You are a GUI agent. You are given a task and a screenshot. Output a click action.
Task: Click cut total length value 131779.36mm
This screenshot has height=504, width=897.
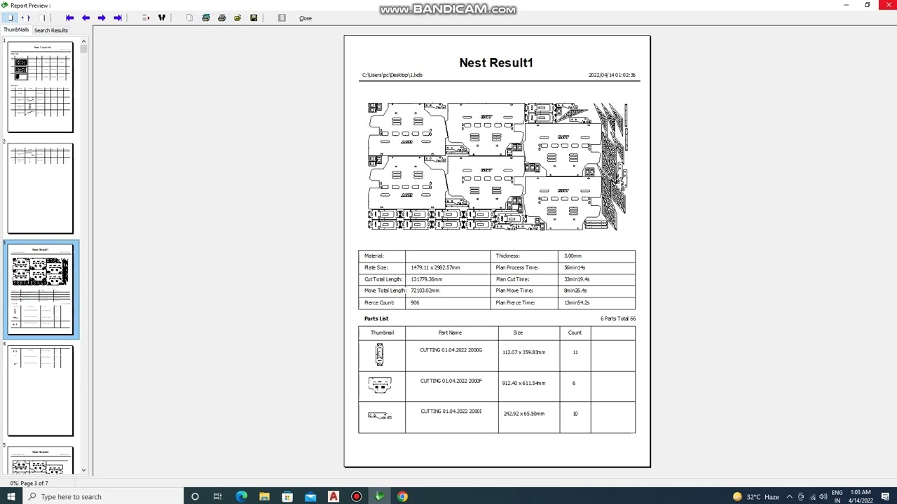426,279
